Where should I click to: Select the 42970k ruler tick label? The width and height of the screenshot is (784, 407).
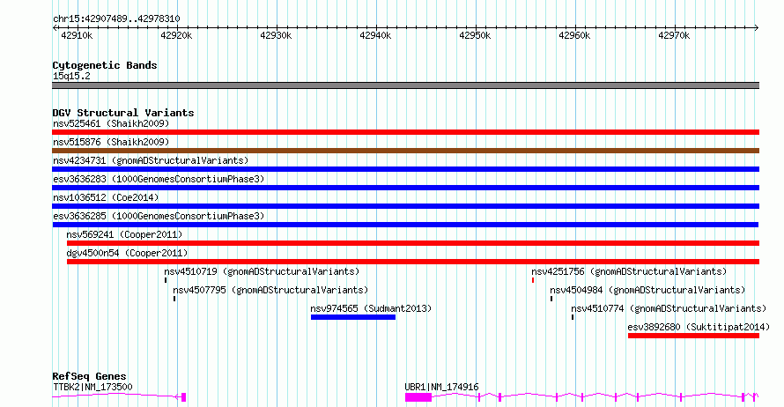click(x=674, y=35)
